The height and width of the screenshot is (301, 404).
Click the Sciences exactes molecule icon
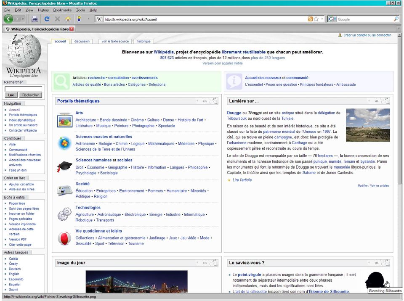[64, 143]
